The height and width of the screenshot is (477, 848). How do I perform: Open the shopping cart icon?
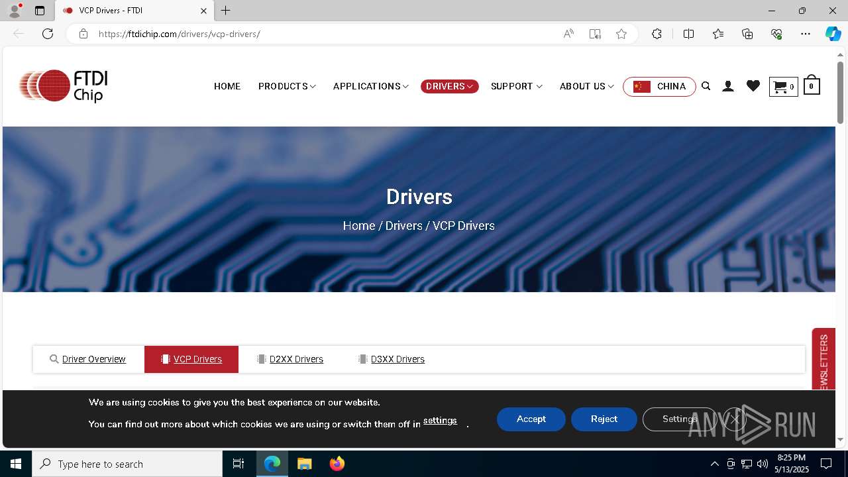click(783, 87)
